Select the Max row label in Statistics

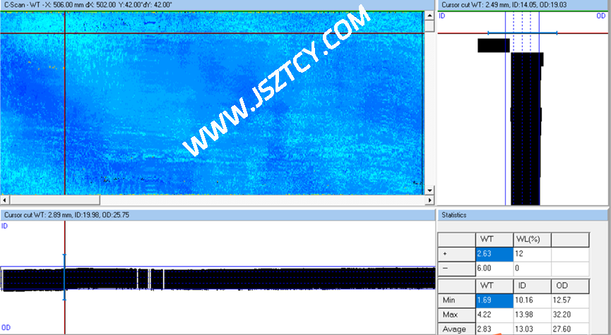coord(456,315)
